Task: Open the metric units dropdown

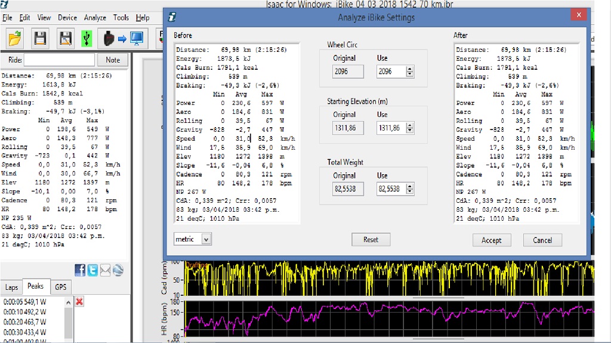Action: [206, 239]
